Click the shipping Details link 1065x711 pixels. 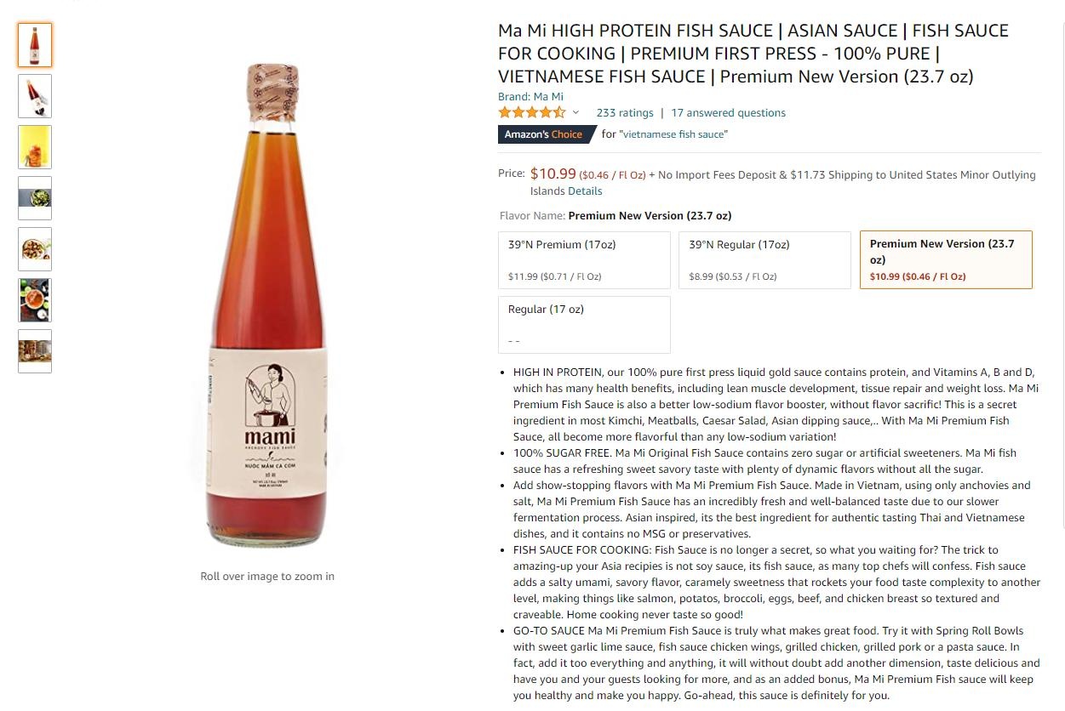585,191
